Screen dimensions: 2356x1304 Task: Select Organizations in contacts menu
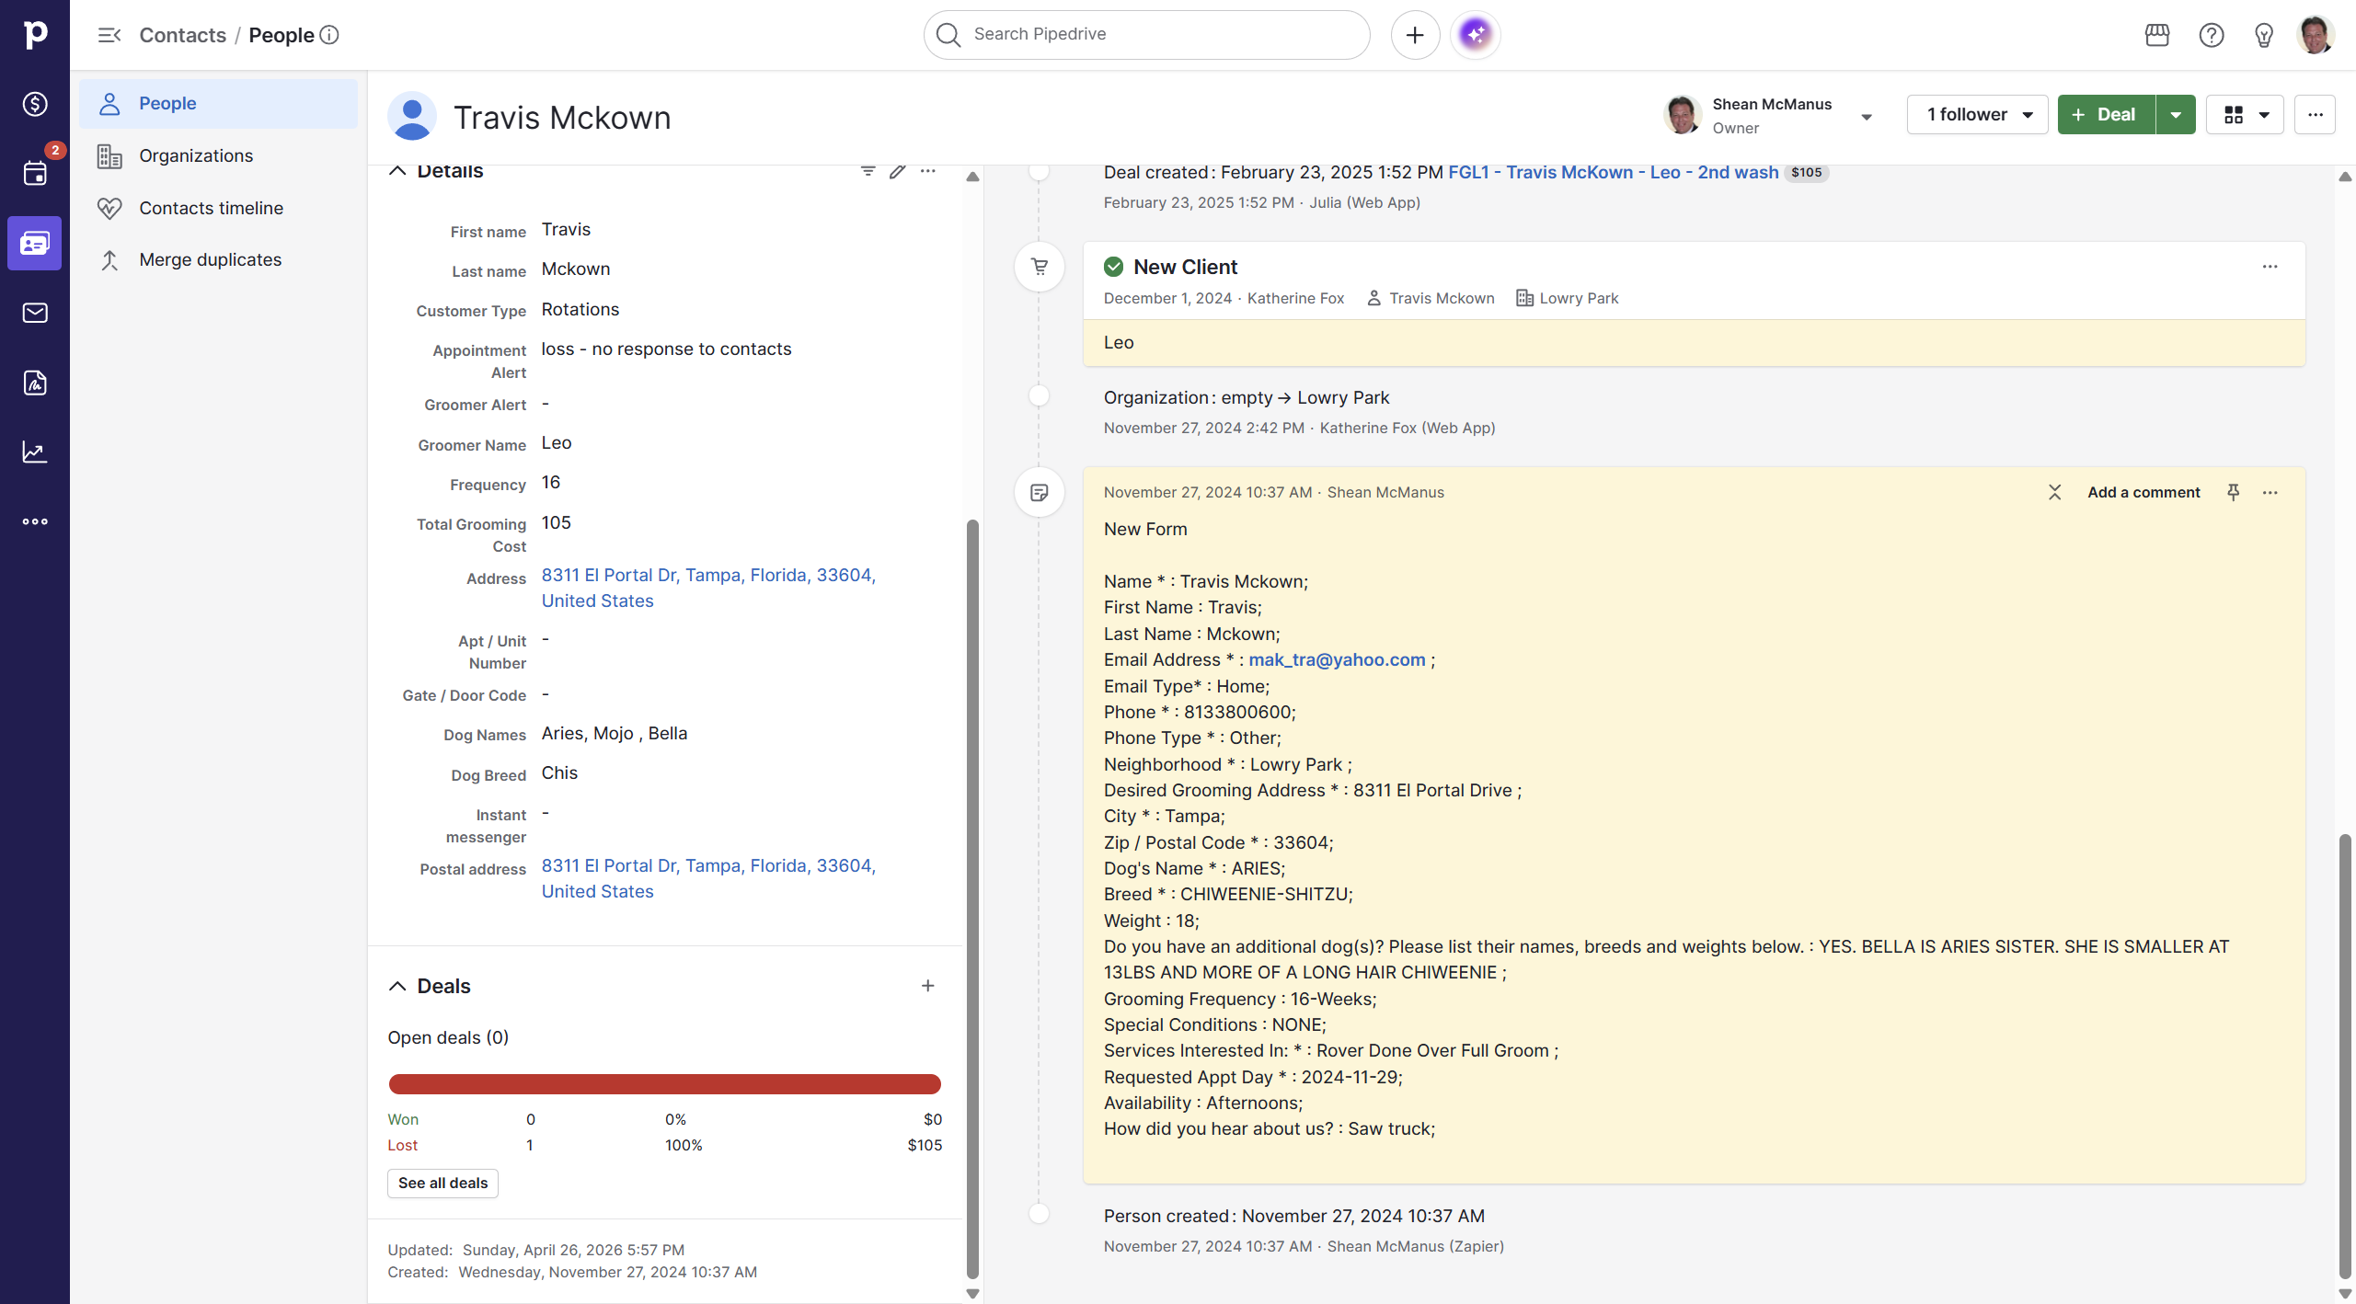tap(196, 155)
